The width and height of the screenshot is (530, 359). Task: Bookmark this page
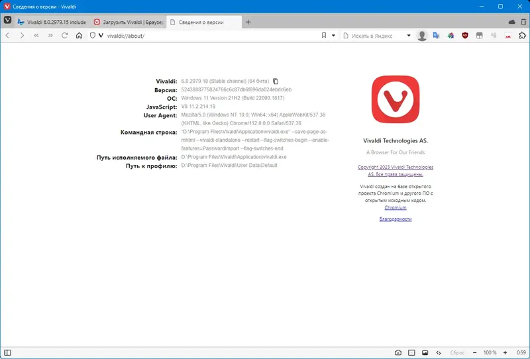click(x=324, y=36)
